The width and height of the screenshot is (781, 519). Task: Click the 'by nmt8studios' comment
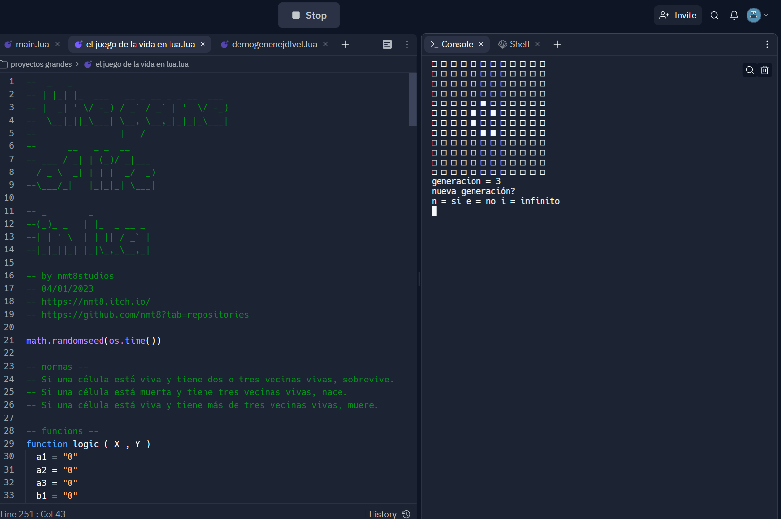[x=70, y=276]
